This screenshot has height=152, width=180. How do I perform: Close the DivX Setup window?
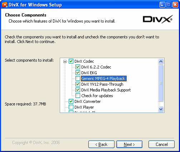(x=175, y=5)
